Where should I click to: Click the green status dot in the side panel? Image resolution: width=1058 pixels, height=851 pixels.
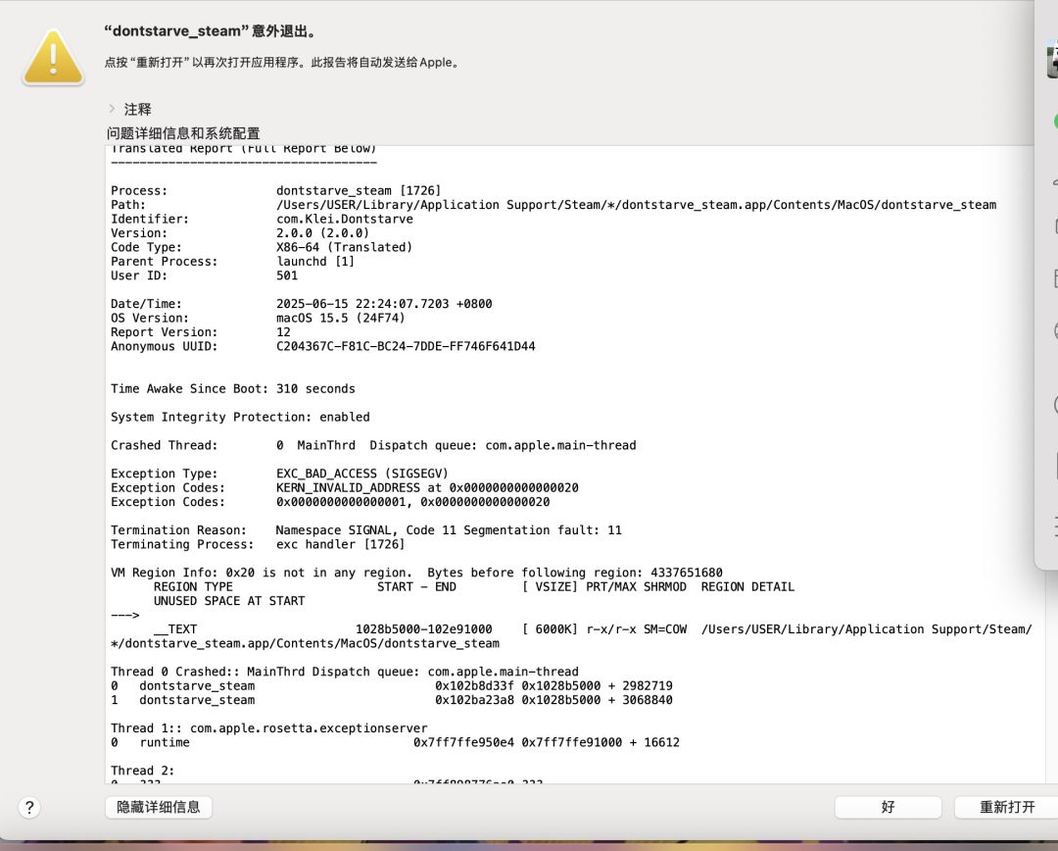(1055, 122)
